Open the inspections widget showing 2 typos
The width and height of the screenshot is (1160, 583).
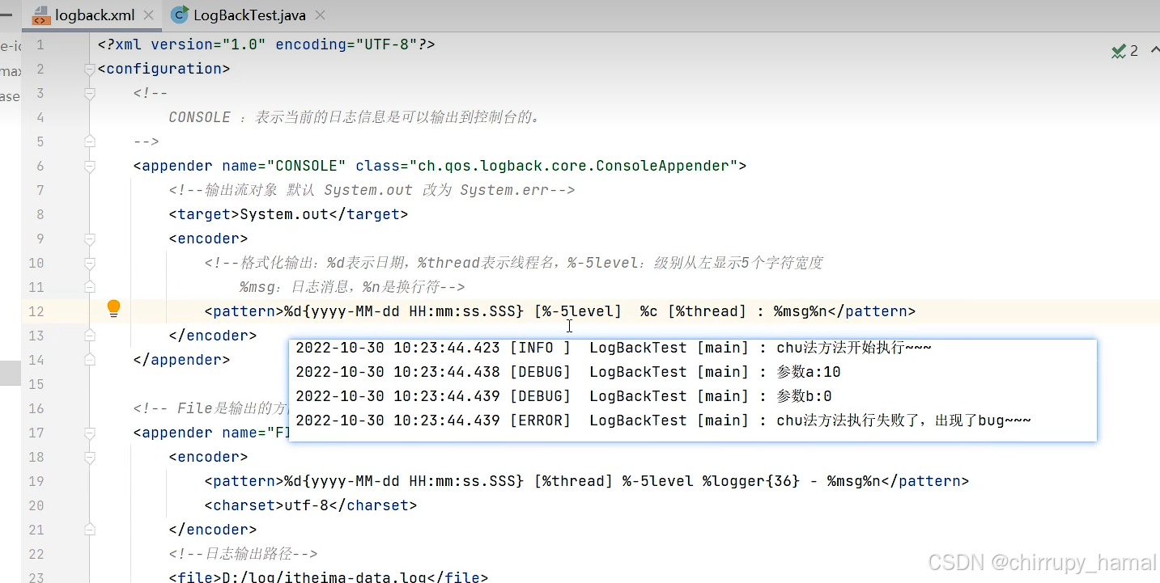(1125, 51)
